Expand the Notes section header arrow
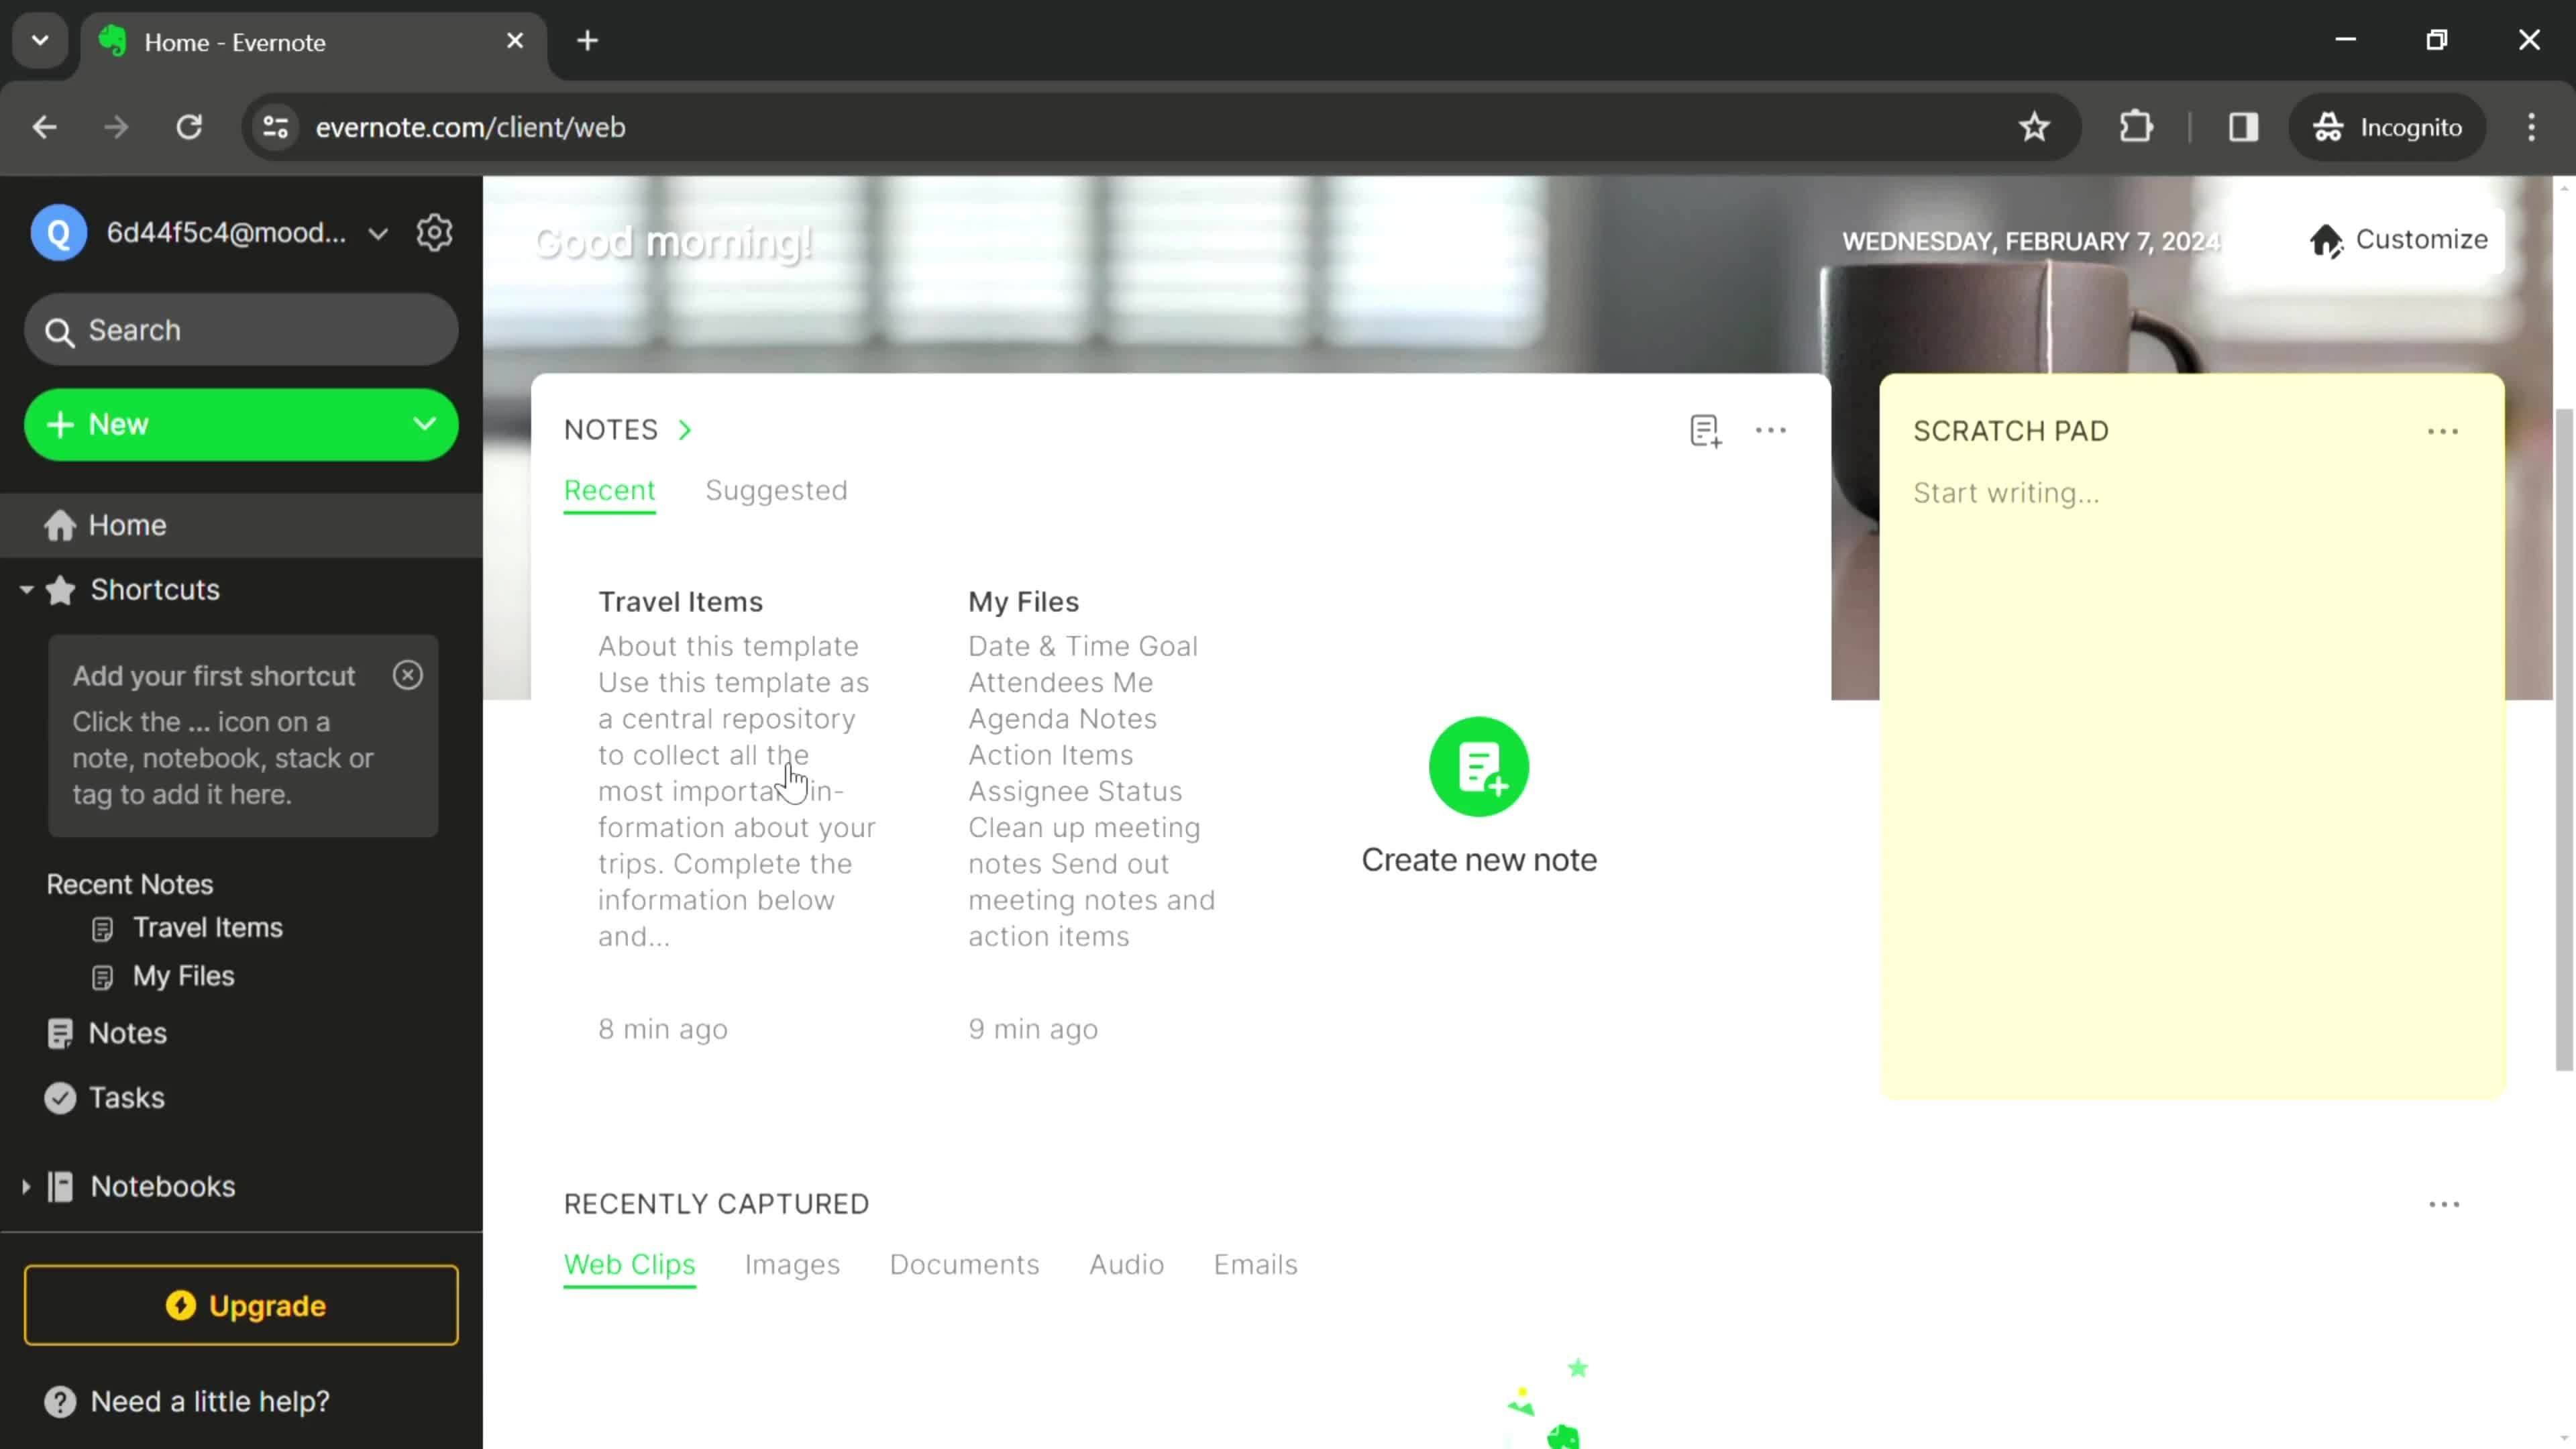2576x1449 pixels. pyautogui.click(x=686, y=428)
